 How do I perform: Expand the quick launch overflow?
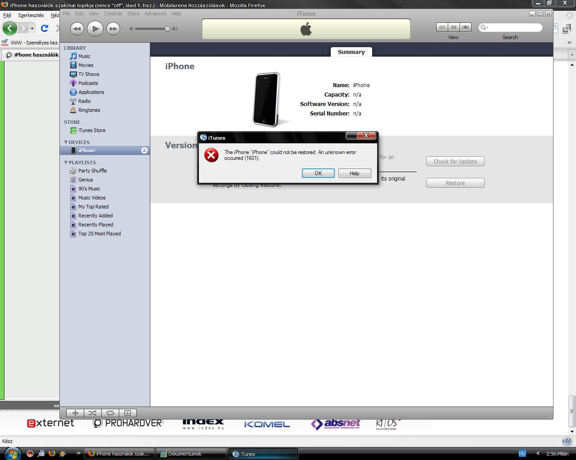(x=79, y=453)
